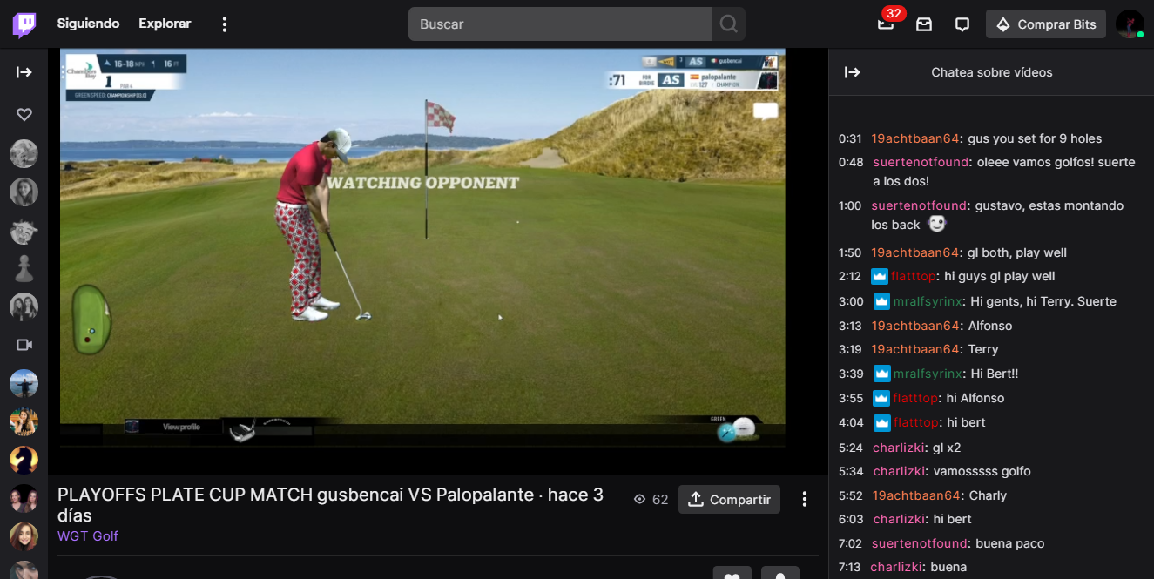Open the video options three-dot menu
1154x579 pixels.
point(805,499)
